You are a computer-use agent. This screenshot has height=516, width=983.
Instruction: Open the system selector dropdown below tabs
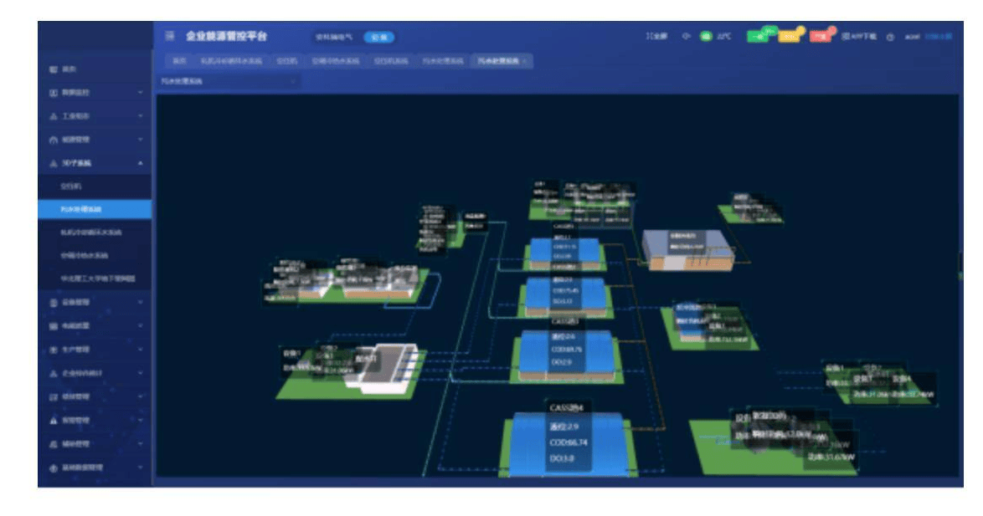[x=229, y=81]
